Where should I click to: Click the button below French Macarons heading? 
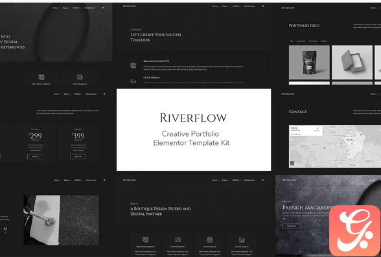(292, 226)
